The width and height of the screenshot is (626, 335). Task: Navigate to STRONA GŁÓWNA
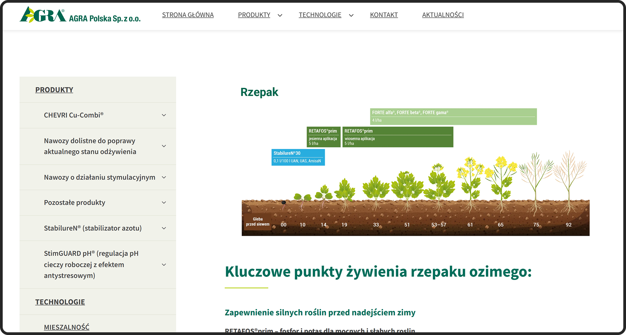click(x=188, y=15)
